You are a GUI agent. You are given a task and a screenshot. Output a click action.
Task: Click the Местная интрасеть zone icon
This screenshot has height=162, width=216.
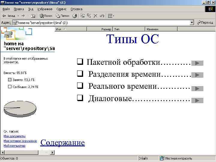[162, 158]
